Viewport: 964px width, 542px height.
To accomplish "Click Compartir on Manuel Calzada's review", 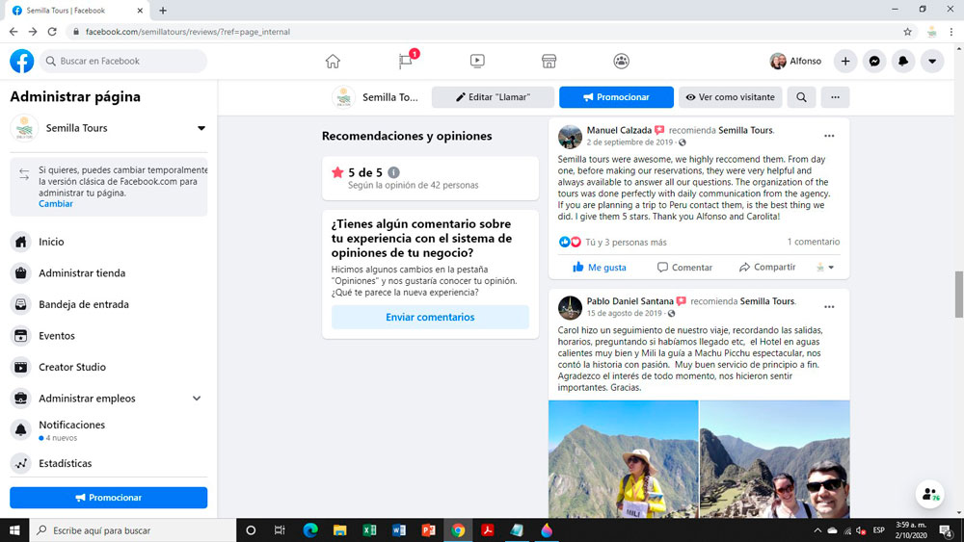I will 767,267.
